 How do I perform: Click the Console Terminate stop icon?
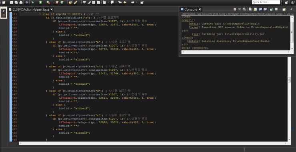235,9
